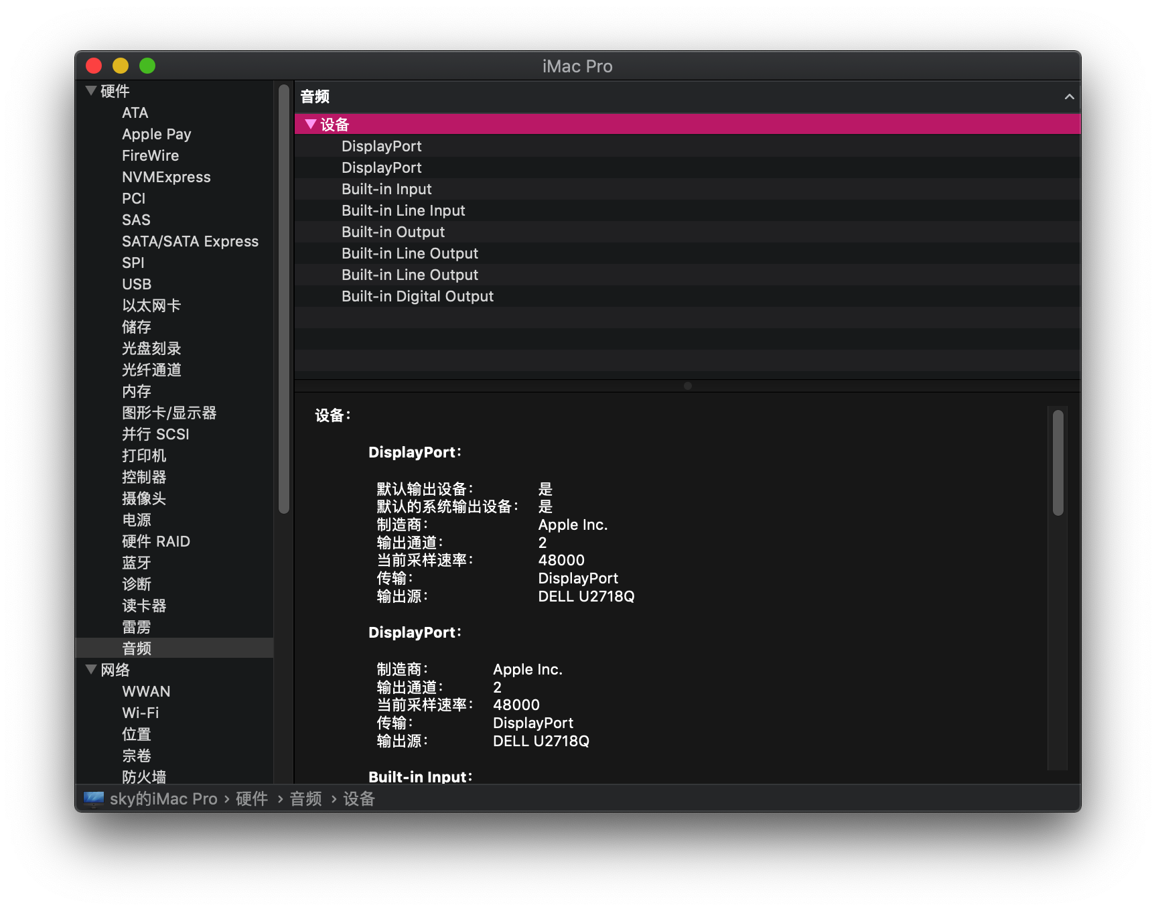The width and height of the screenshot is (1156, 911).
Task: Select the first DisplayPort device row
Action: click(687, 146)
